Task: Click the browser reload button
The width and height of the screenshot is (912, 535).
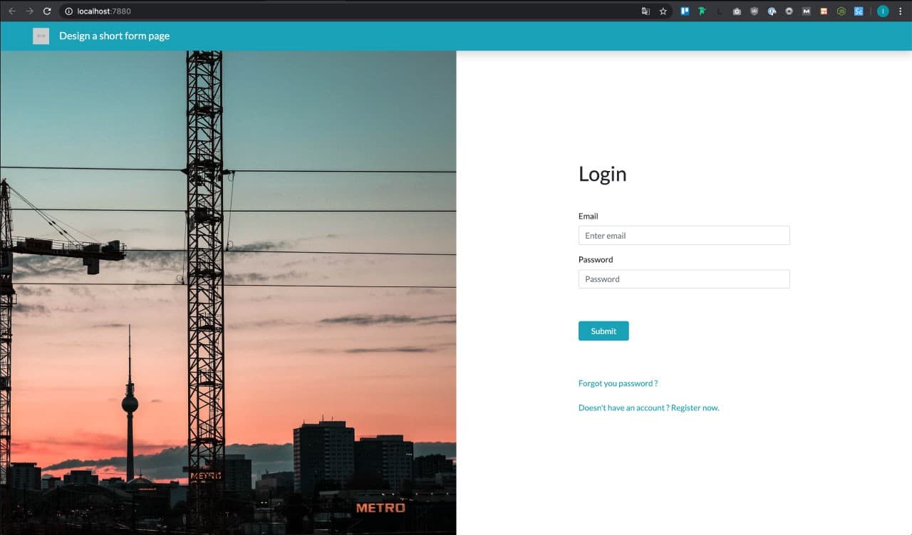Action: [47, 11]
